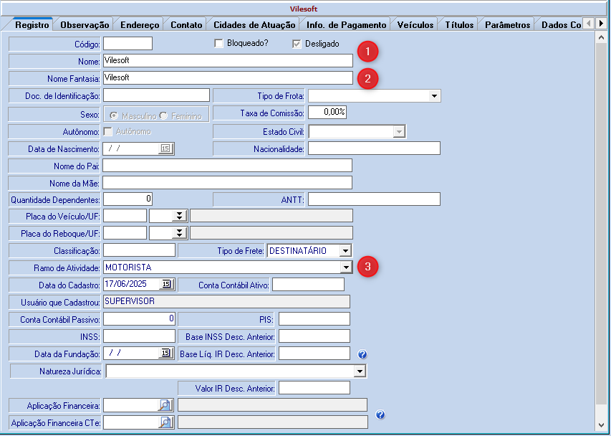Expand the Natureza Jurídica dropdown
The image size is (611, 436).
[x=360, y=371]
